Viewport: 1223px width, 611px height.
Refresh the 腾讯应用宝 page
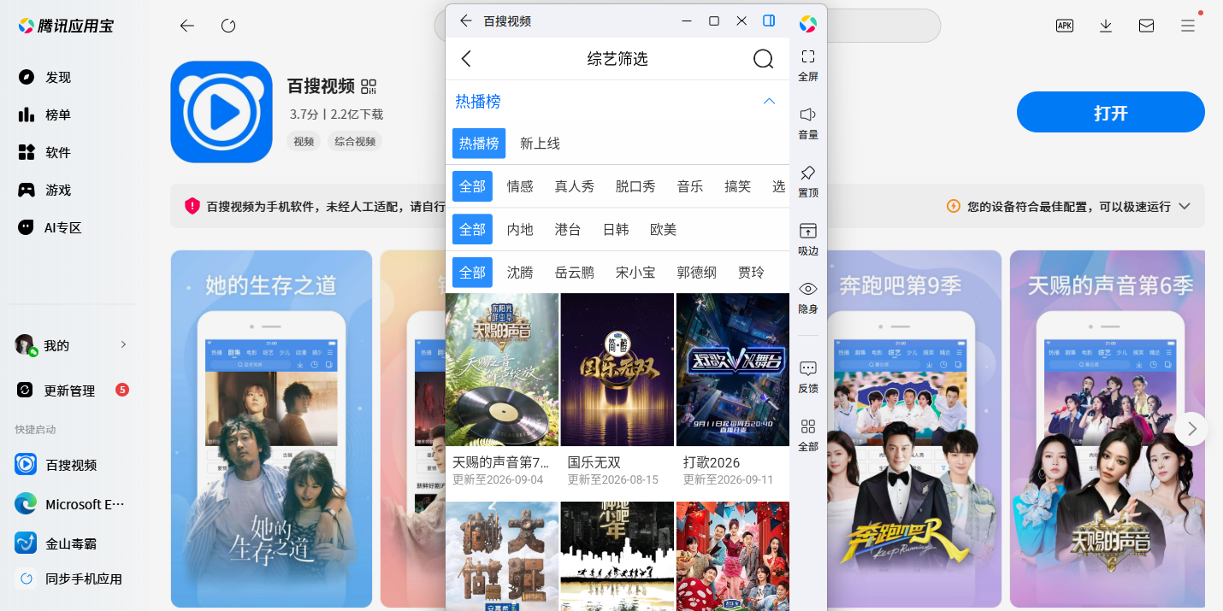[x=228, y=26]
